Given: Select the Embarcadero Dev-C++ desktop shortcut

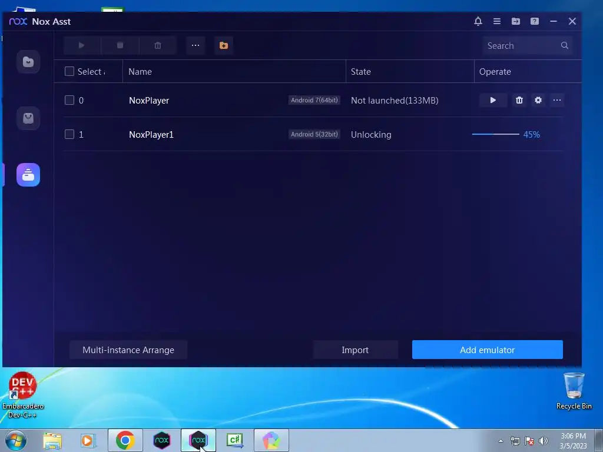Looking at the screenshot, I should point(23,395).
